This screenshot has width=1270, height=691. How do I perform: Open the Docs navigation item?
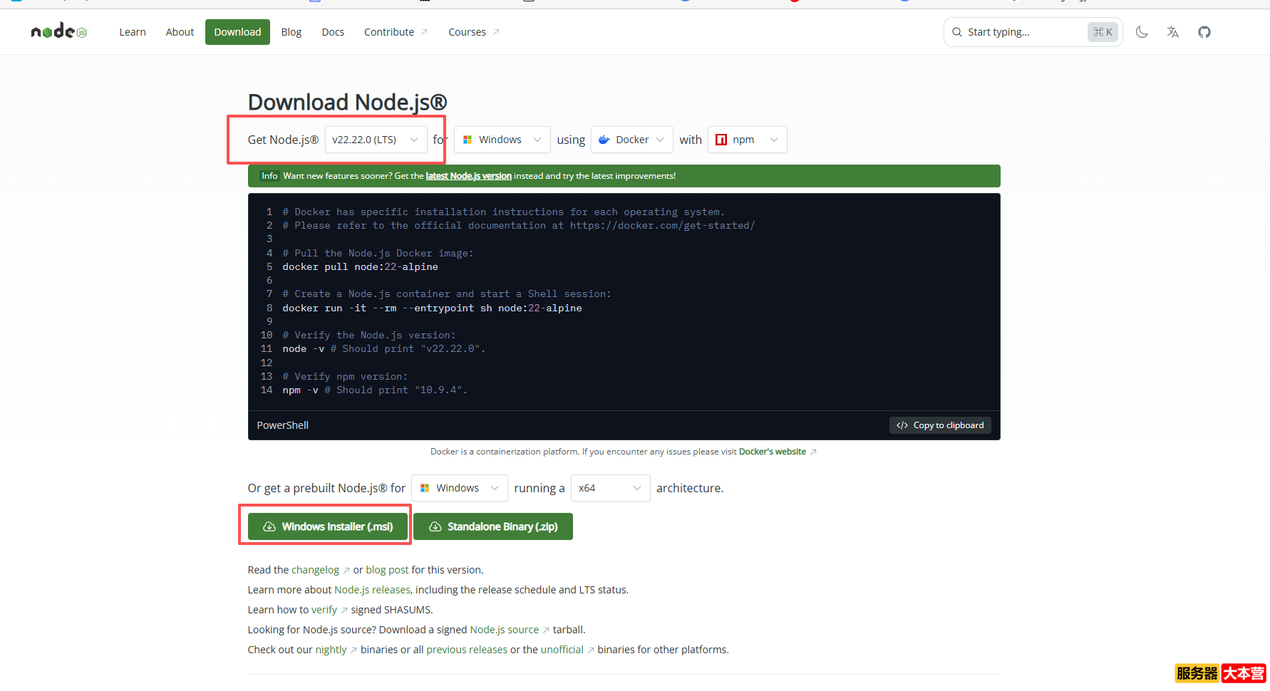[x=333, y=32]
